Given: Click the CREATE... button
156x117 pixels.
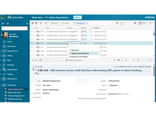Looking at the screenshot, I should click(77, 17).
